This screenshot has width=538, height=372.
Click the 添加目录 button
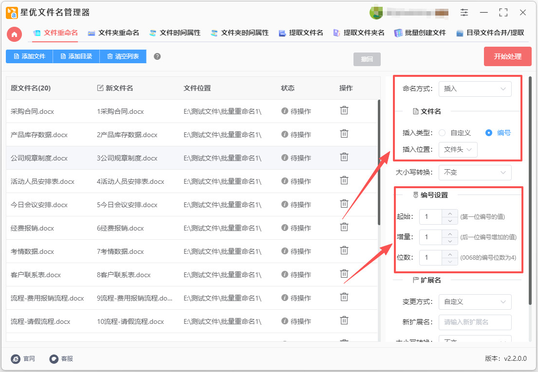(x=76, y=56)
